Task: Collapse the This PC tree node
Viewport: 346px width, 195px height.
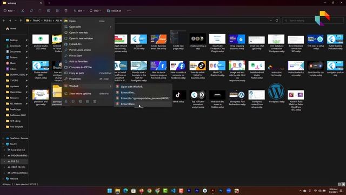Action: (3, 144)
